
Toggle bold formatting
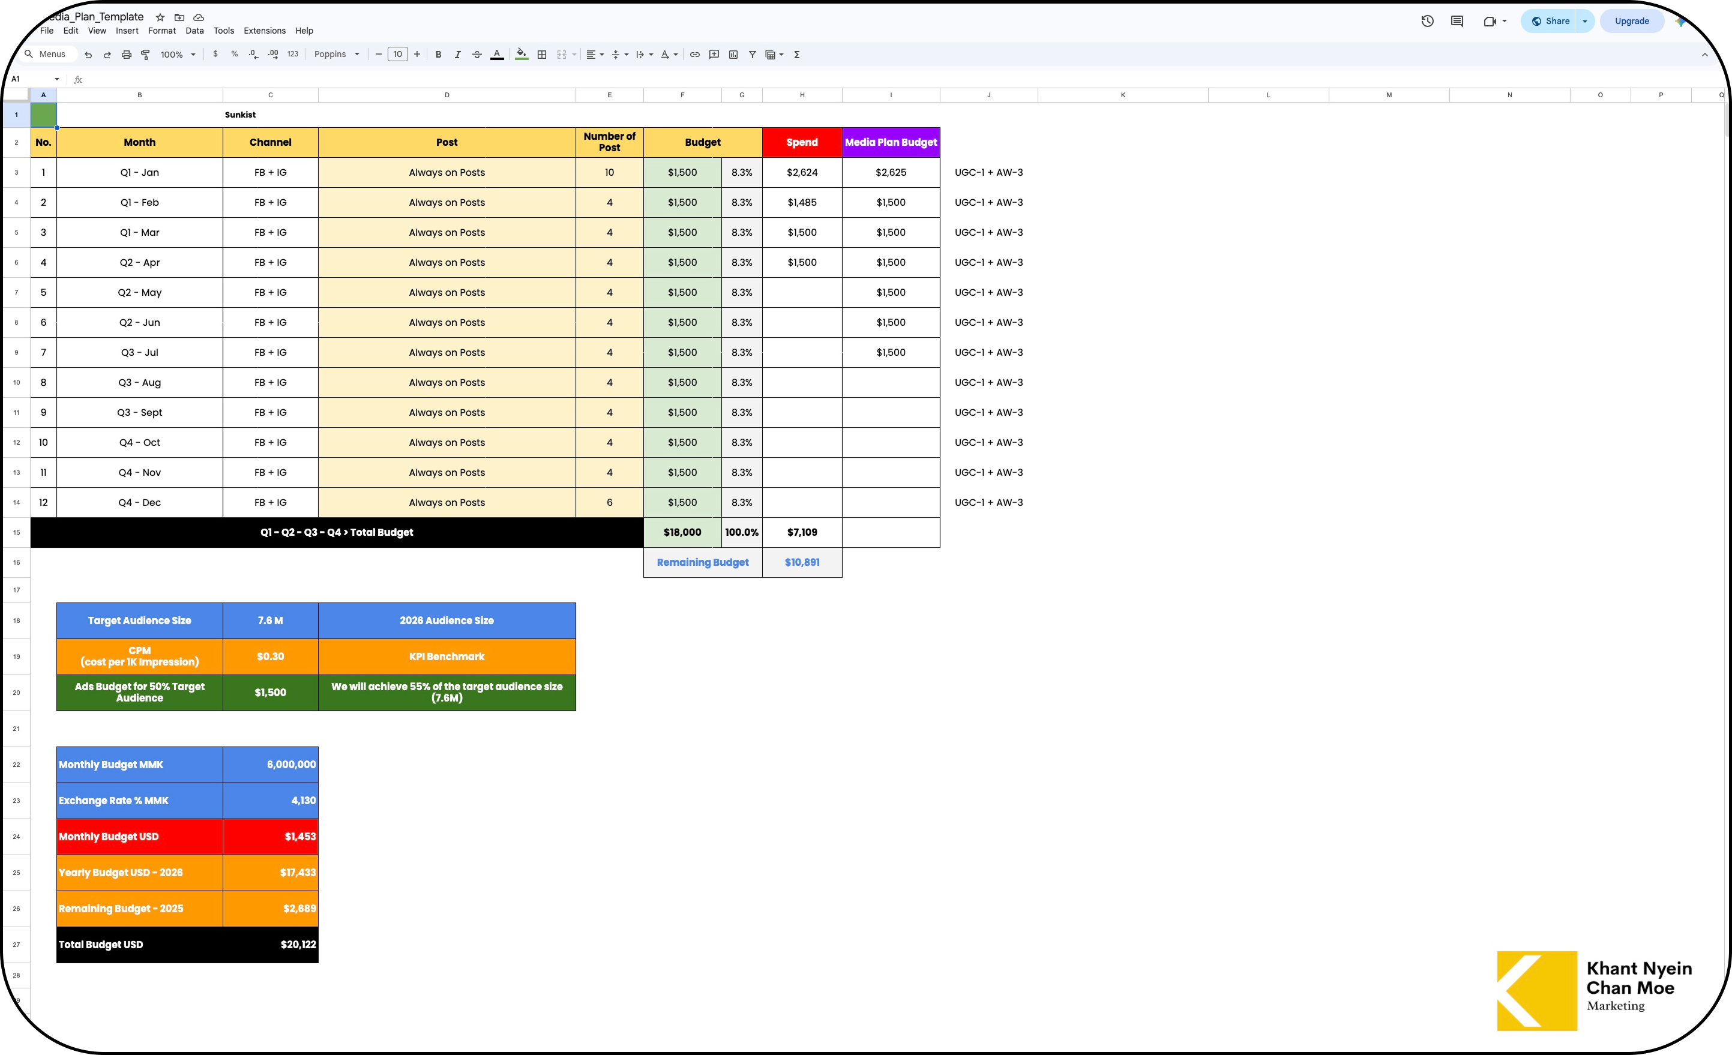[x=439, y=54]
